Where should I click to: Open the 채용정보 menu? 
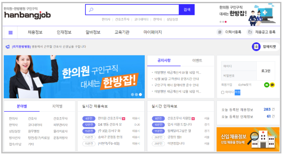35,32
